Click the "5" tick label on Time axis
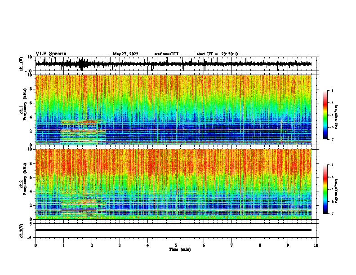Viewport: 356px width, 275px height. pyautogui.click(x=176, y=245)
